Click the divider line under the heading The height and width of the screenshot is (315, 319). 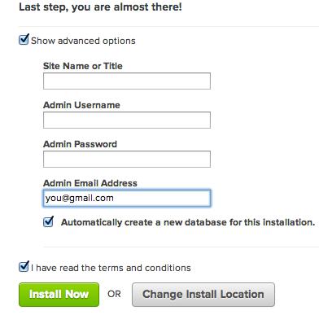tap(168, 27)
